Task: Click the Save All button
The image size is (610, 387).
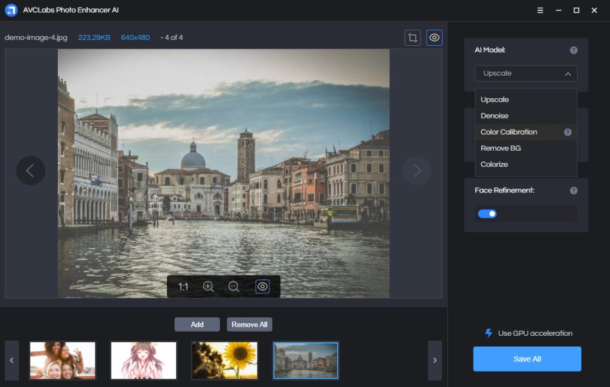Action: tap(527, 359)
